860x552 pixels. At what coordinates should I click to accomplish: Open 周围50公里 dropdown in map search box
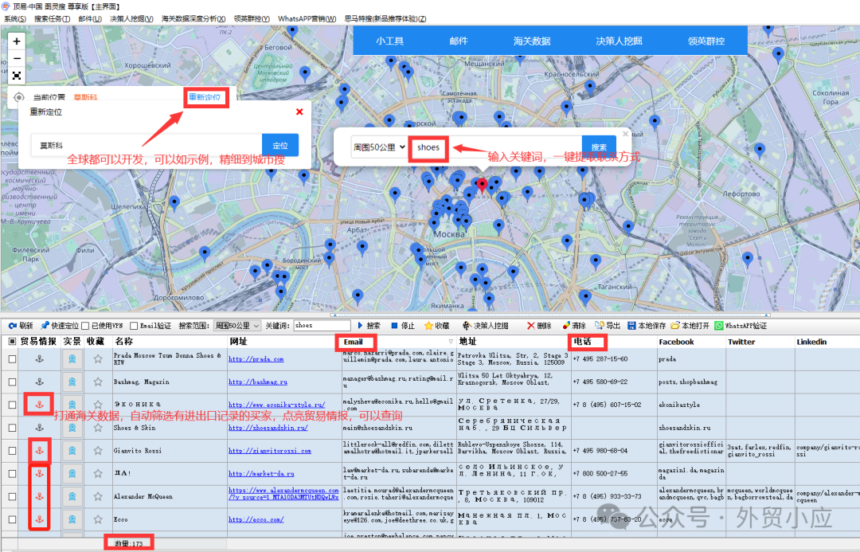379,147
